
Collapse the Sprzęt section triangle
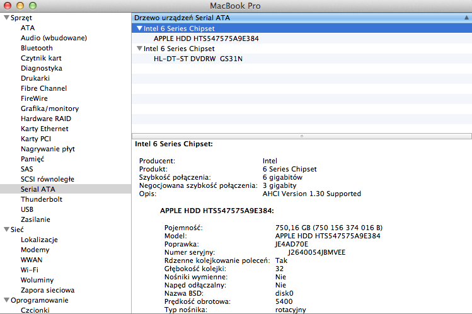[x=6, y=18]
